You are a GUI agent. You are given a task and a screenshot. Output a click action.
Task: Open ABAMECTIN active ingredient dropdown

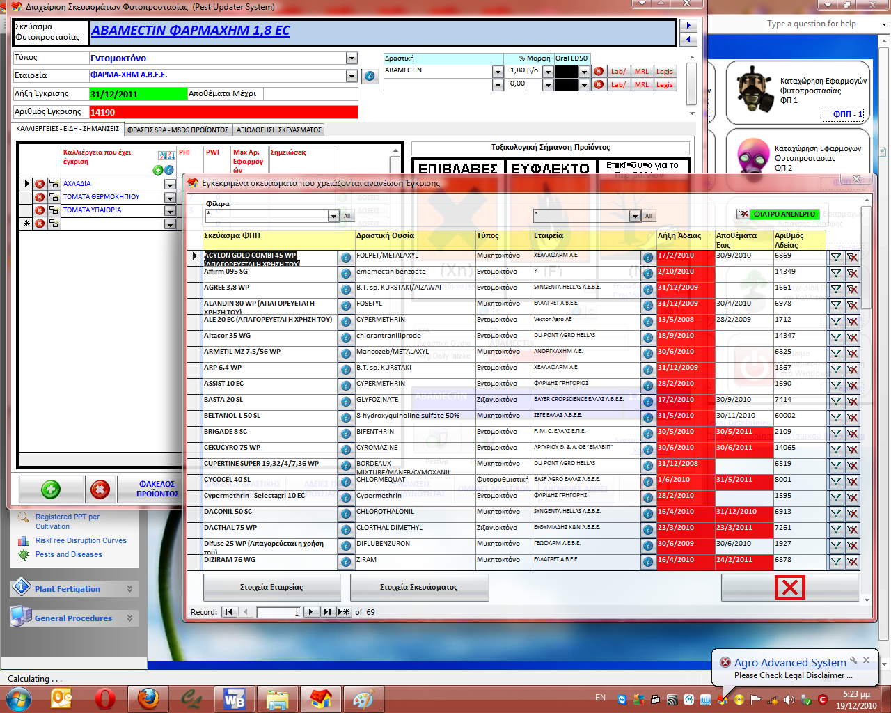pos(498,72)
